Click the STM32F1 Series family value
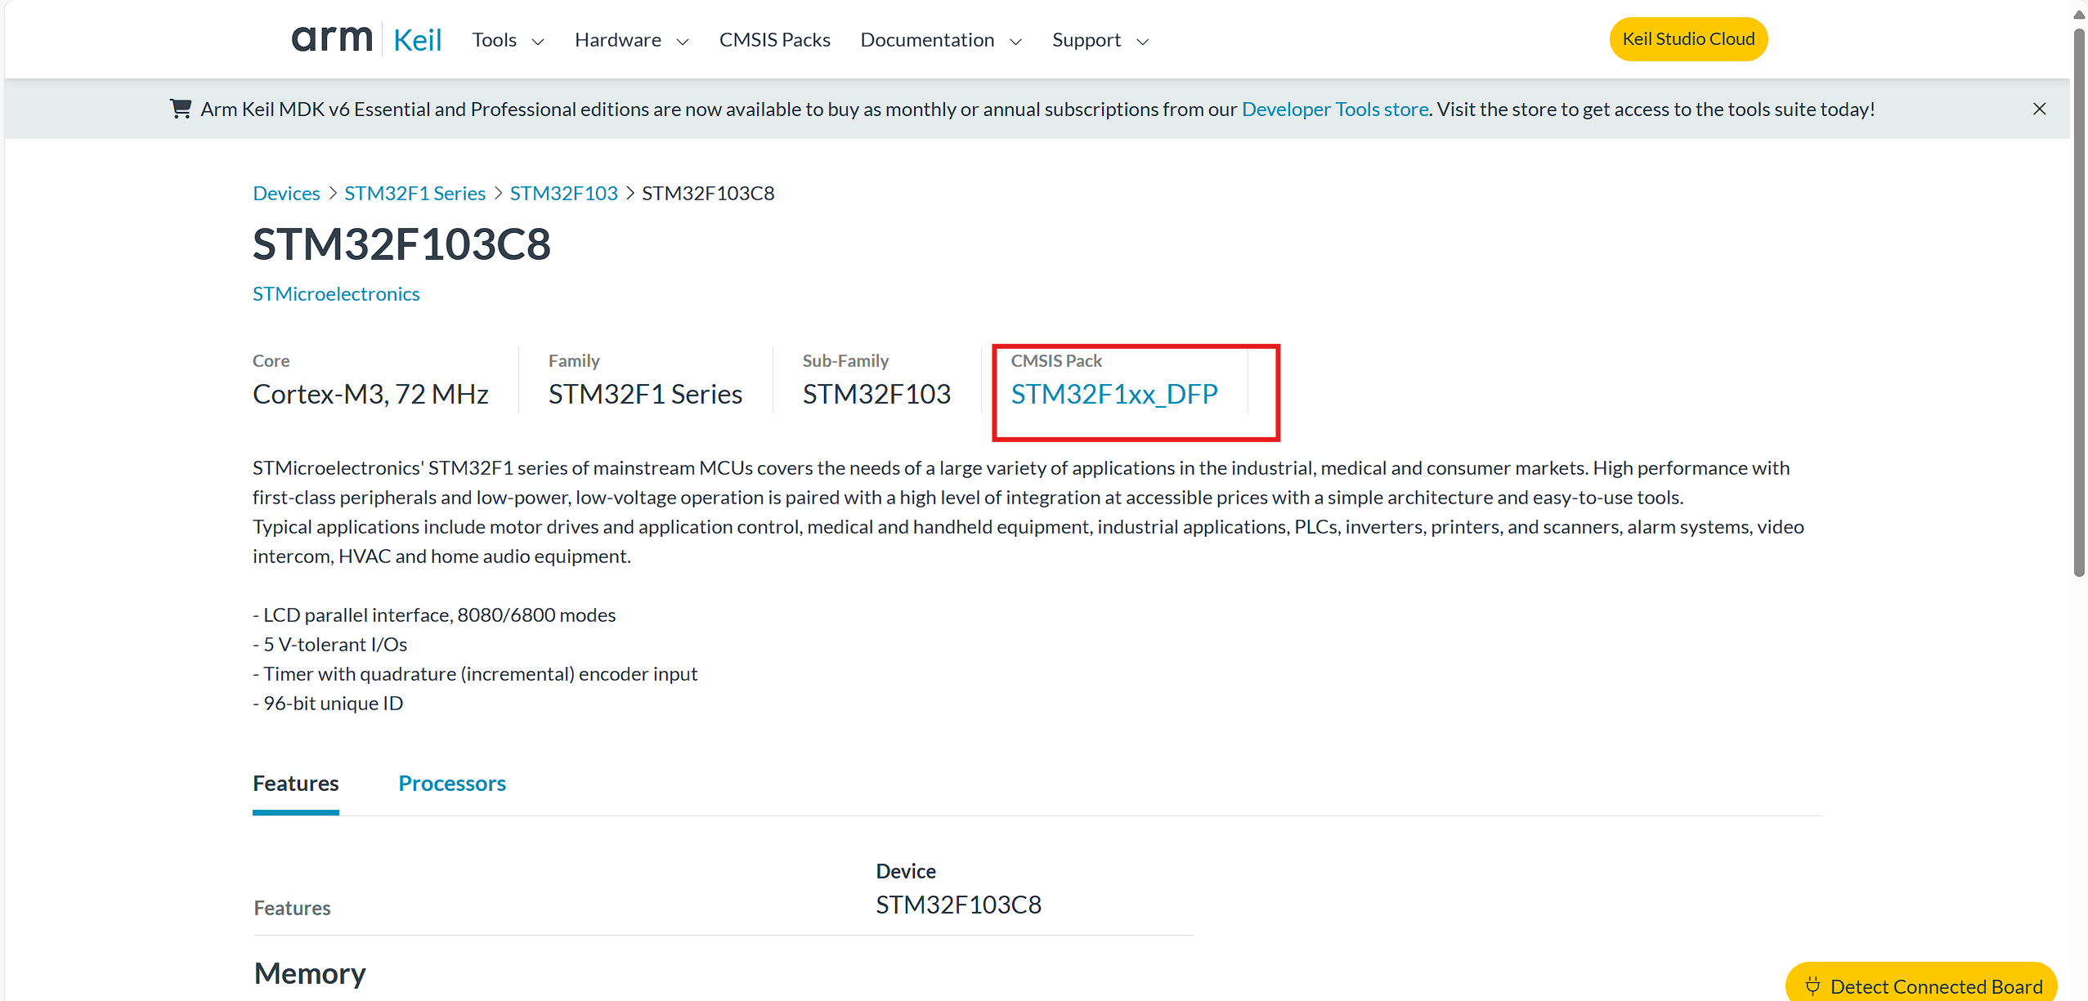The height and width of the screenshot is (1001, 2088). pos(645,394)
